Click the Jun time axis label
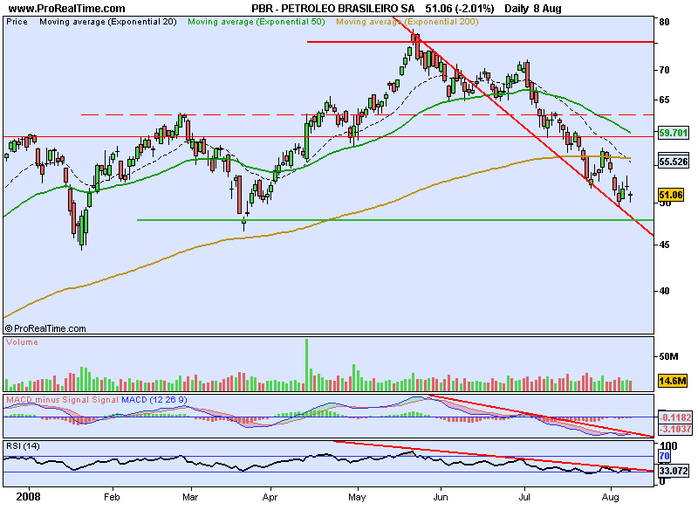 (441, 497)
